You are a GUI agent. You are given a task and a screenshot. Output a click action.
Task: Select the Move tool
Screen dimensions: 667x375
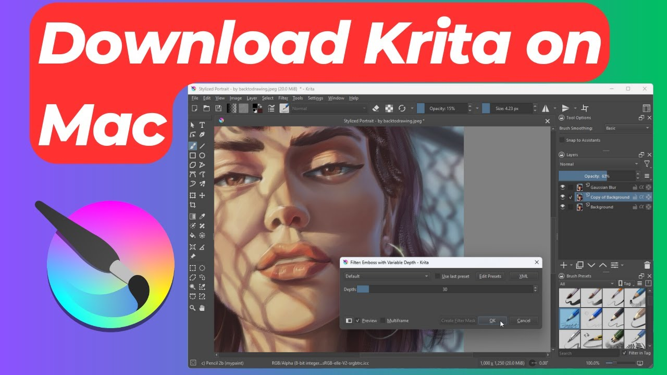(x=202, y=195)
